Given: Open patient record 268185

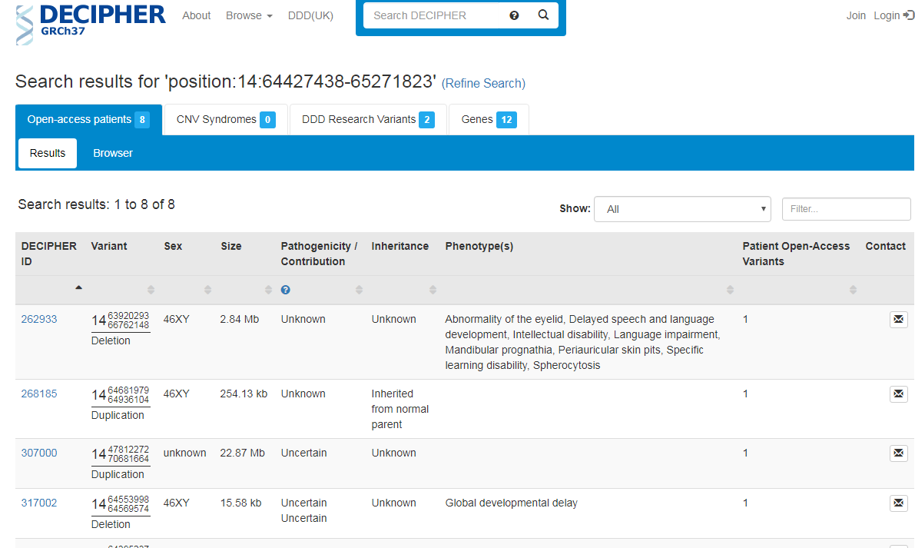Looking at the screenshot, I should click(39, 394).
